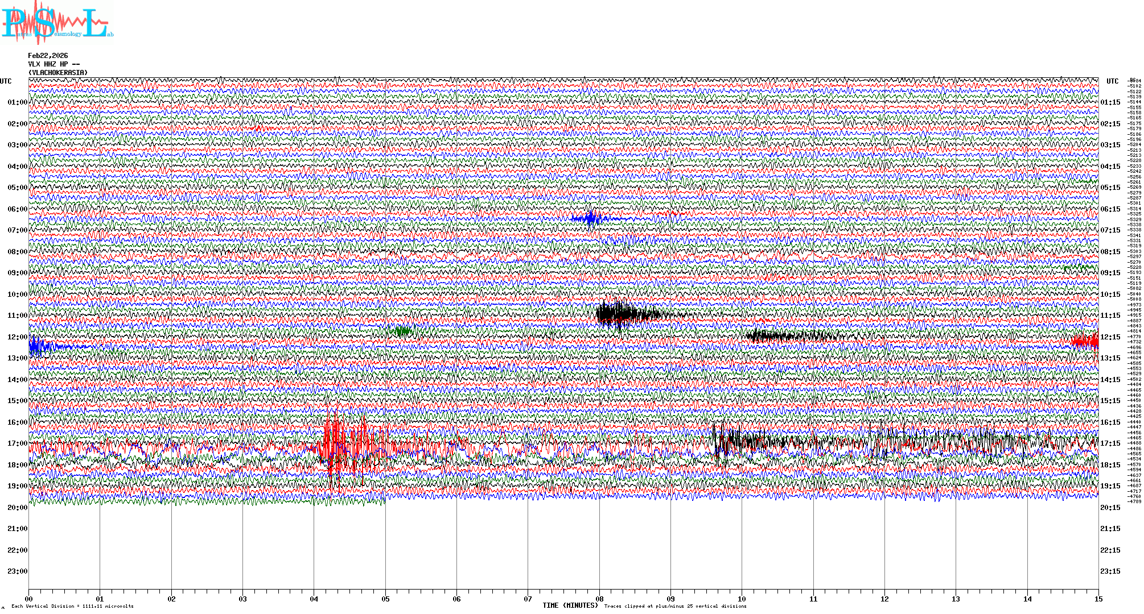1144x614 pixels.
Task: Click the UTC label at the top right
Action: coord(1112,81)
